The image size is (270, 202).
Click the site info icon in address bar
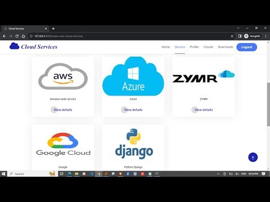[x=31, y=36]
